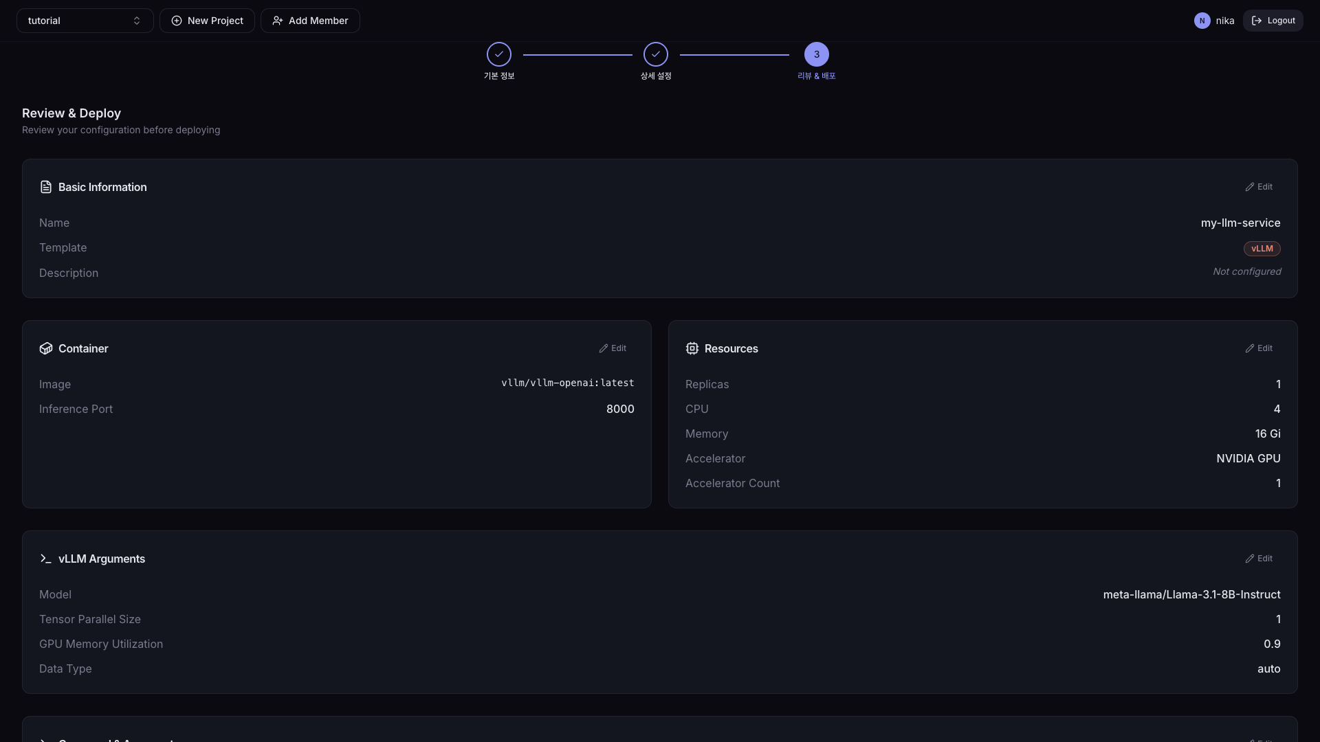This screenshot has width=1320, height=742.
Task: Edit the vLLM Arguments section
Action: (x=1259, y=559)
